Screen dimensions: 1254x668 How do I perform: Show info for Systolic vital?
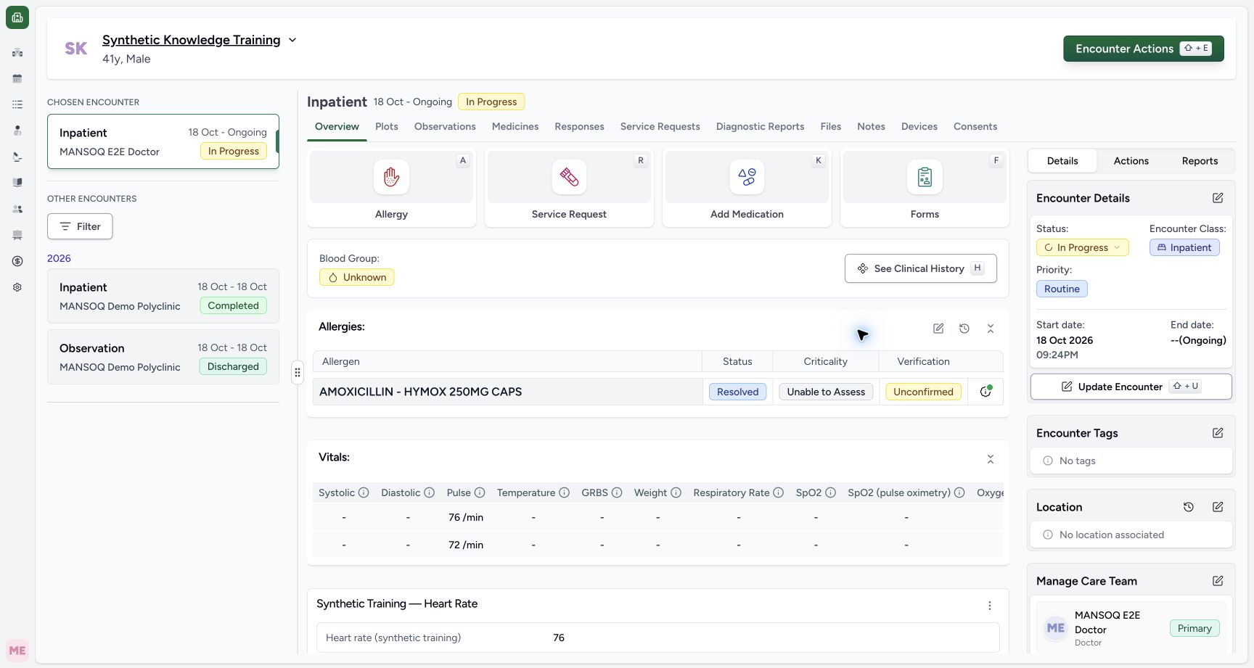tap(364, 492)
